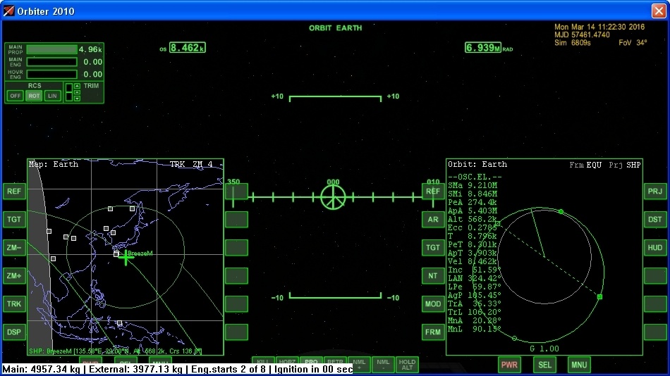Click the trim up arrow

click(77, 86)
